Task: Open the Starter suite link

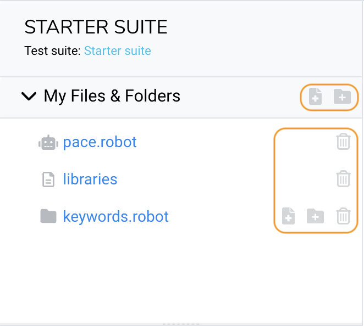Action: pos(118,50)
